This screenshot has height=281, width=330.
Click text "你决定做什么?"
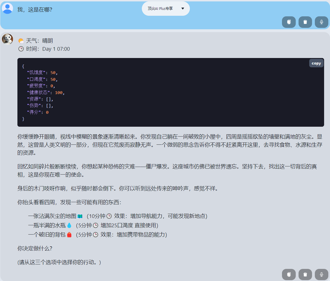tap(35, 248)
